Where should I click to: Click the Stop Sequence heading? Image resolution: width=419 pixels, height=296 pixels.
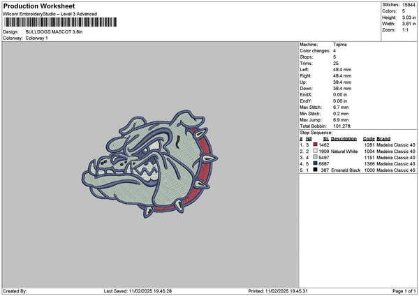(316, 131)
